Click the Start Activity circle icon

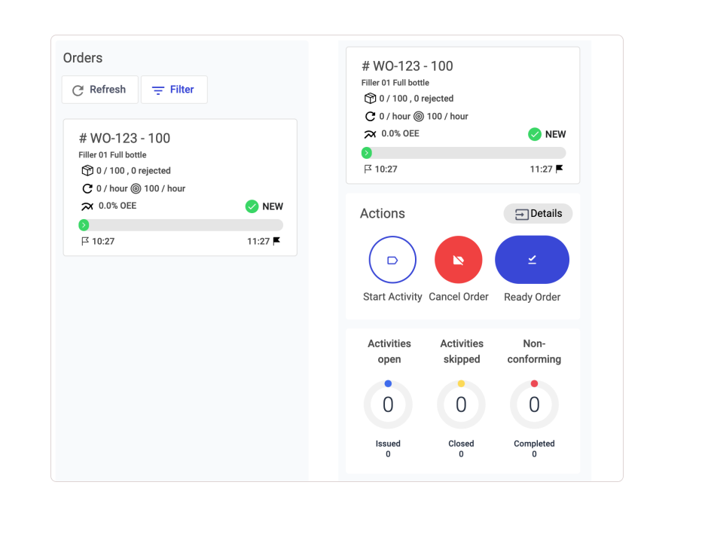click(392, 260)
